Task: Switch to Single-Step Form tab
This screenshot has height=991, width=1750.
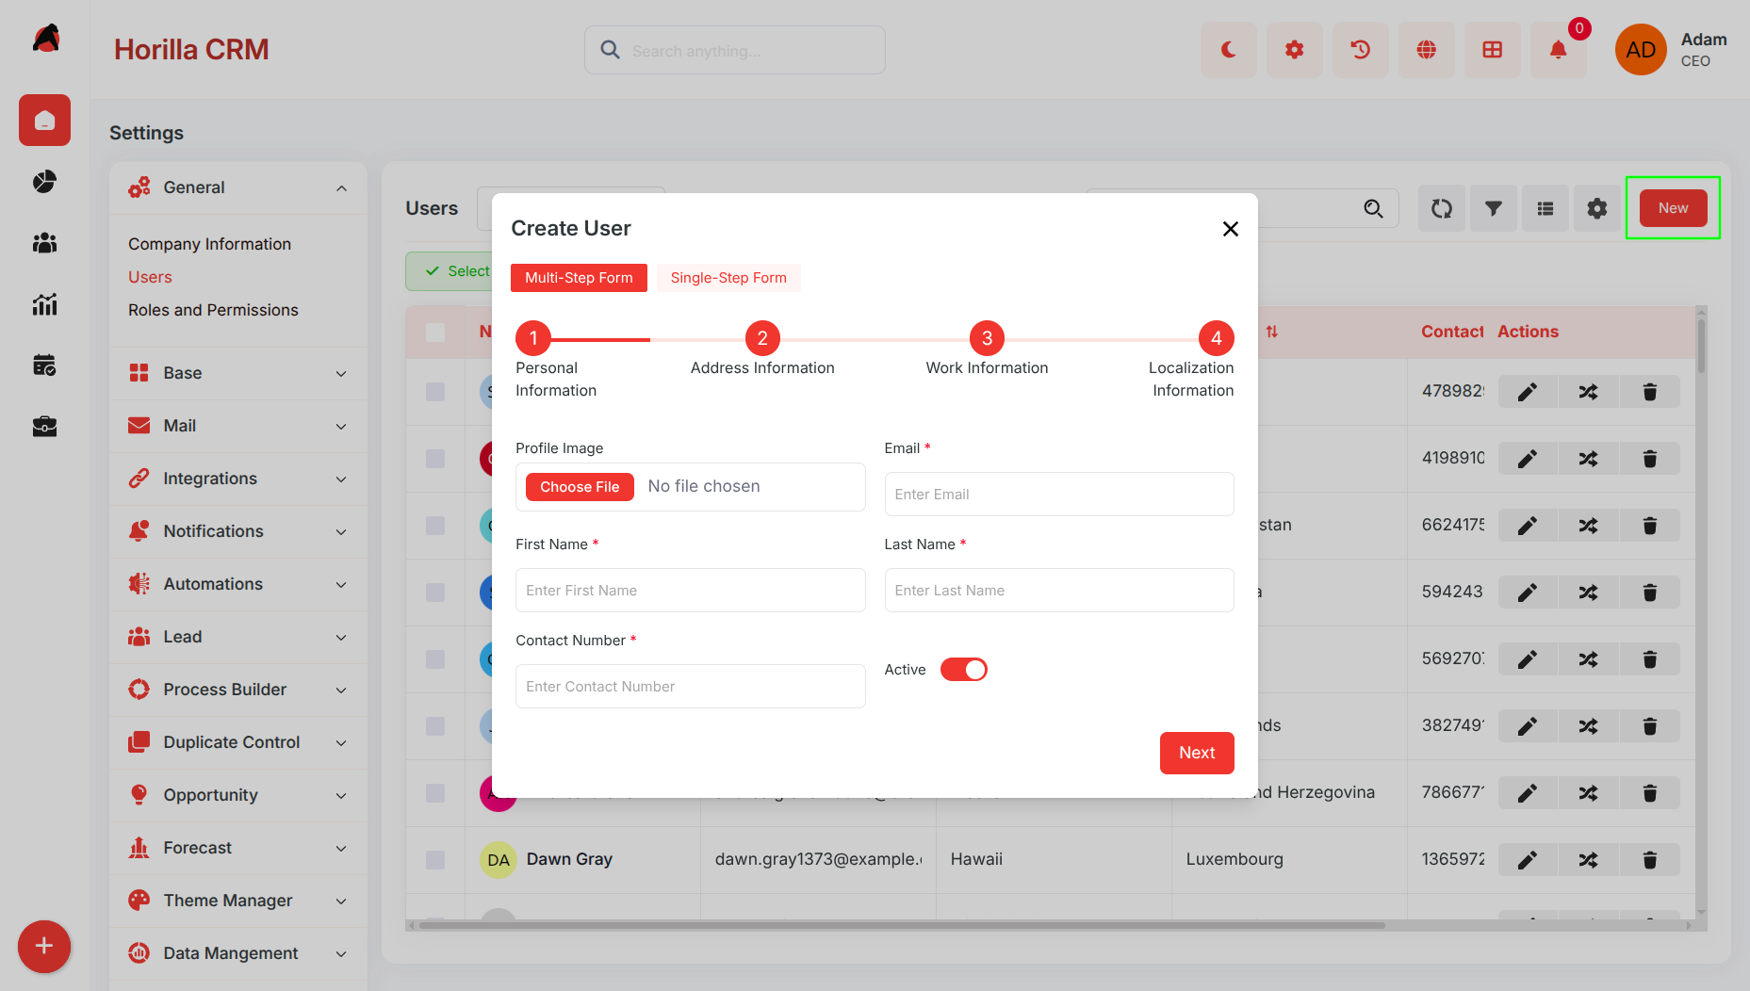Action: pyautogui.click(x=728, y=278)
